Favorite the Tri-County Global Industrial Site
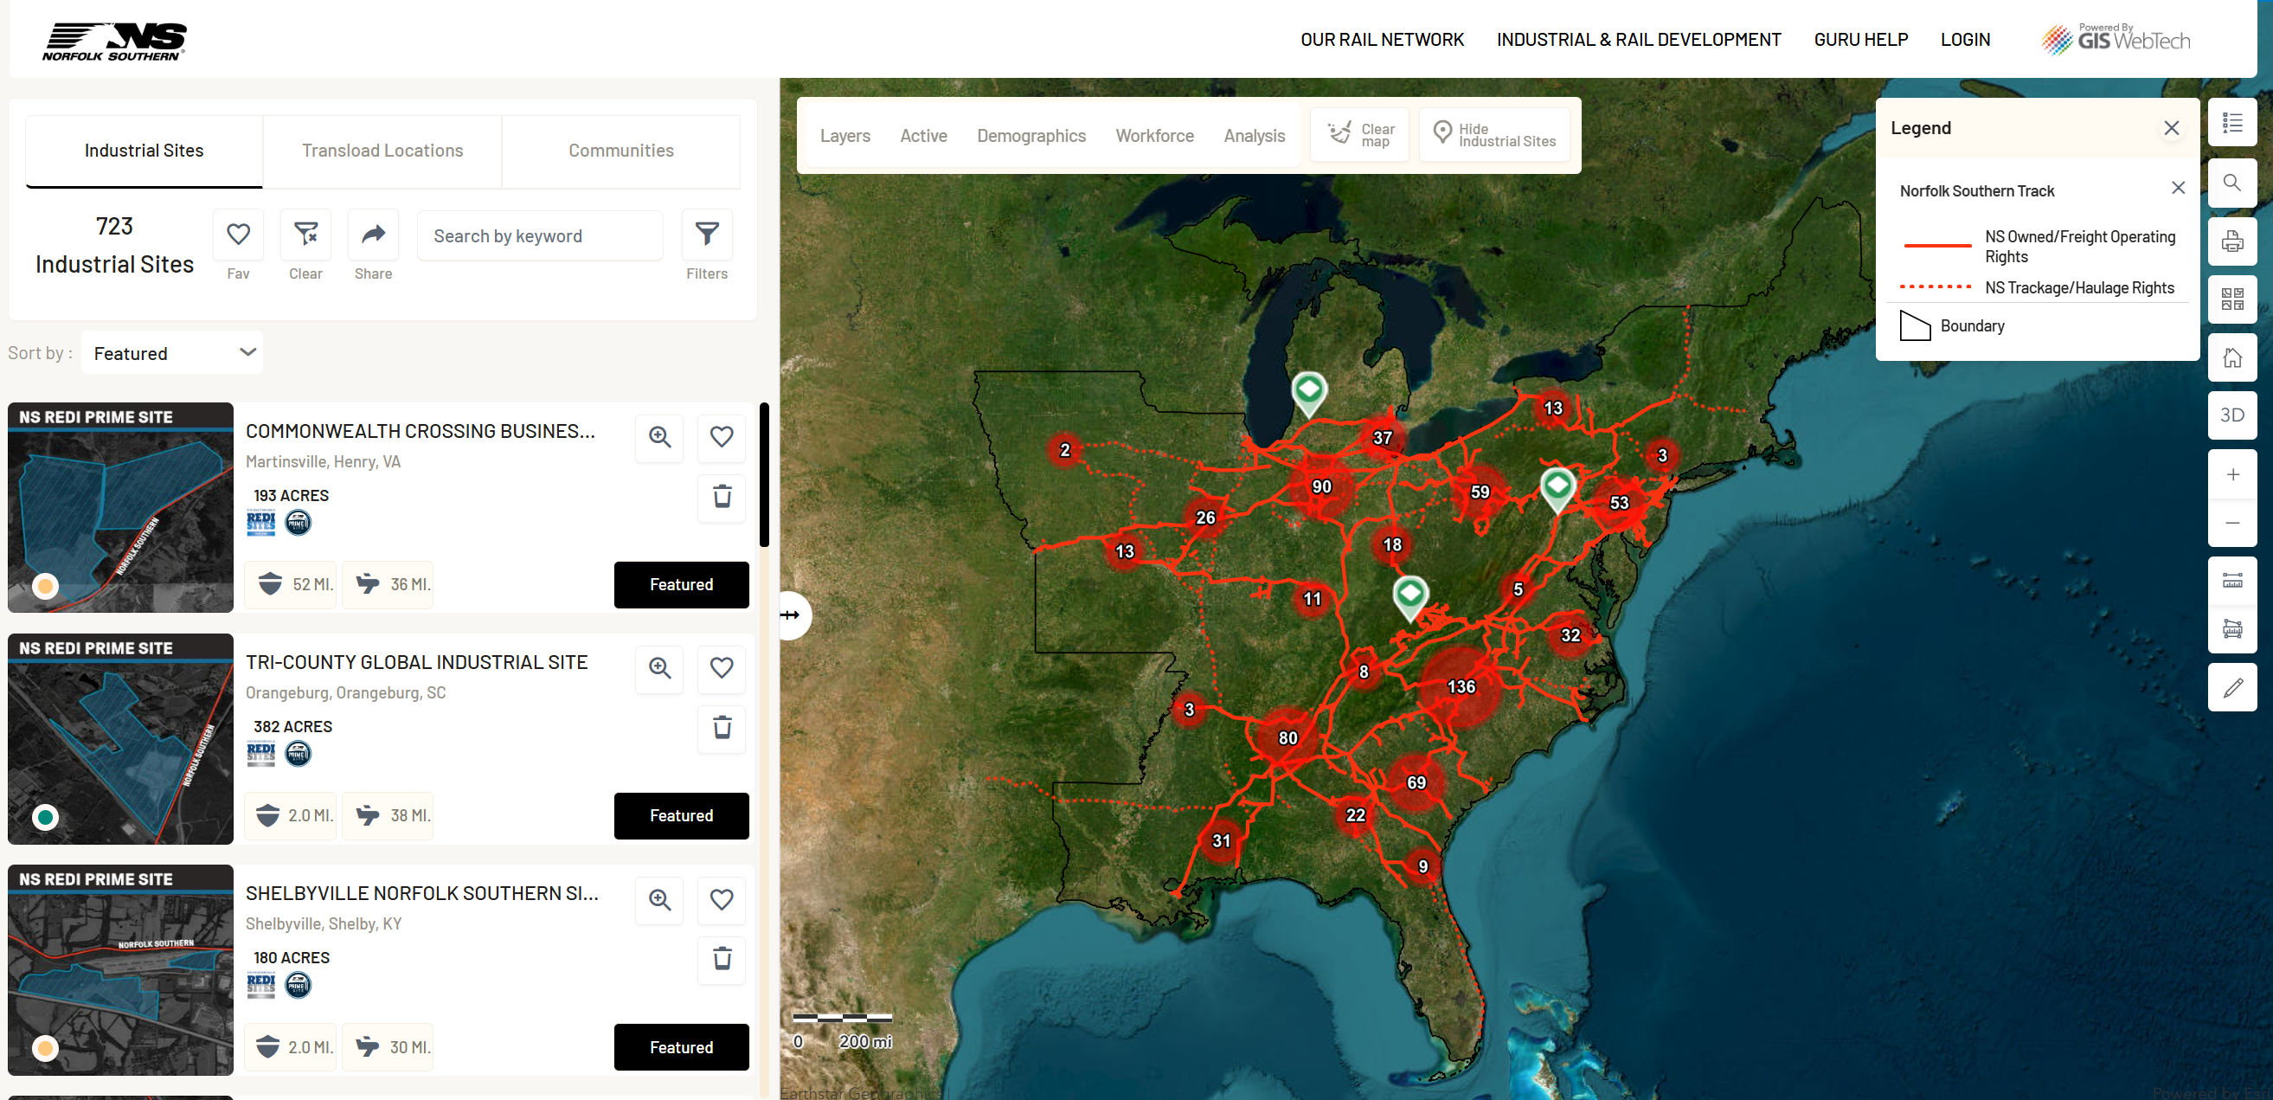This screenshot has height=1100, width=2273. tap(721, 668)
